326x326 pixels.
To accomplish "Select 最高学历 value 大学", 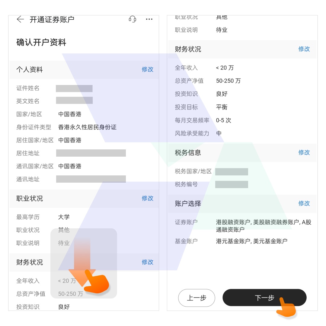I will click(64, 217).
